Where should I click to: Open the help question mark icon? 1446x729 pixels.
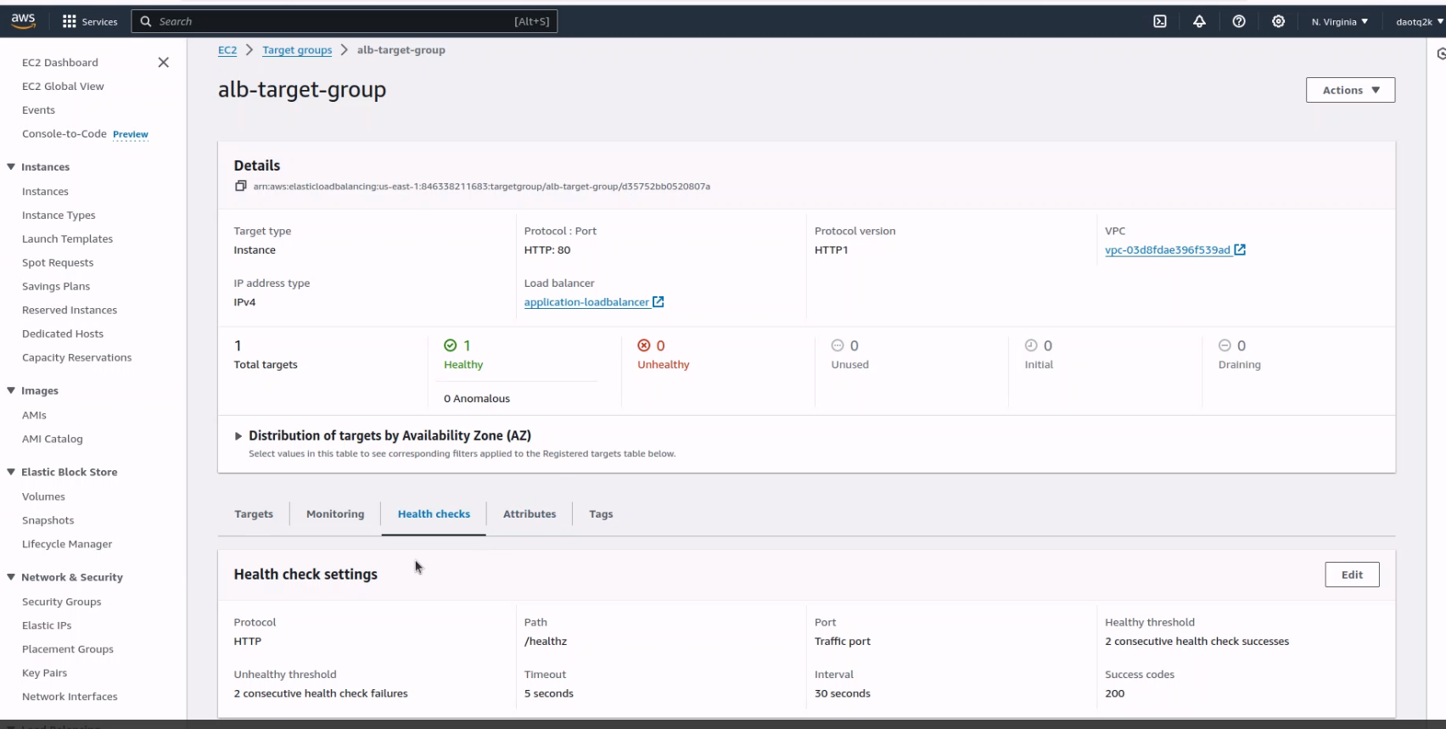(x=1239, y=21)
